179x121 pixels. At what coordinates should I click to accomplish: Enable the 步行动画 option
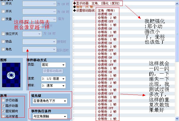[3, 100]
